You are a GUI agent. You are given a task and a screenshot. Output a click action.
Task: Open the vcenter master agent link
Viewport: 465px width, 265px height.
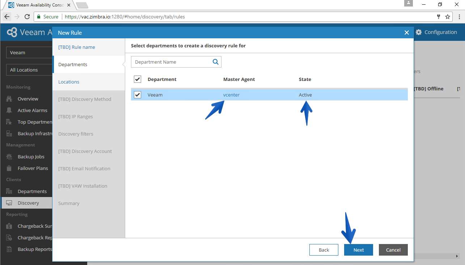tap(231, 95)
